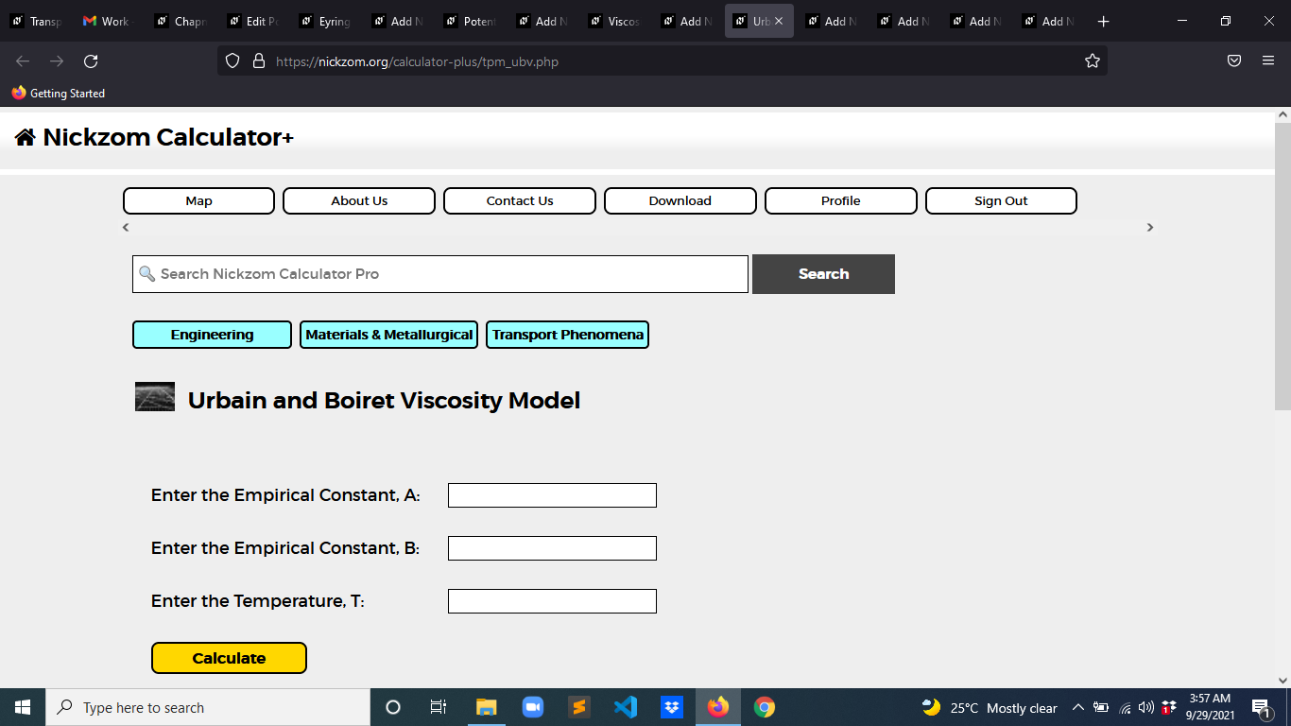Open the Windows Start menu
This screenshot has width=1291, height=726.
(x=23, y=707)
